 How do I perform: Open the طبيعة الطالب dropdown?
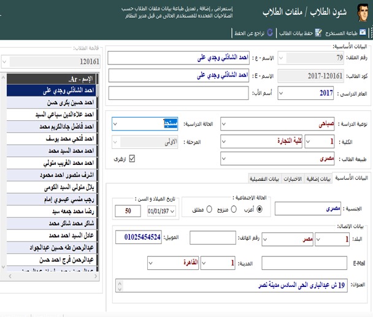coord(224,159)
